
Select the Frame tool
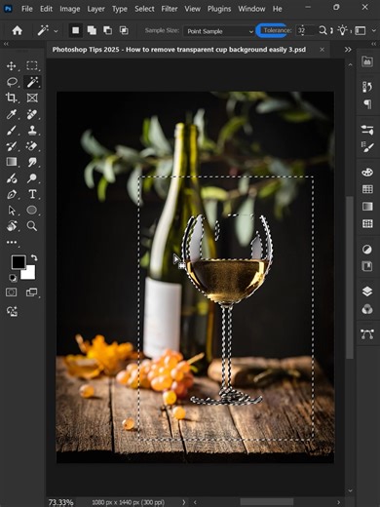point(32,97)
